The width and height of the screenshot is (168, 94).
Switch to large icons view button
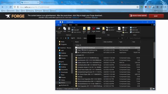click(154, 89)
